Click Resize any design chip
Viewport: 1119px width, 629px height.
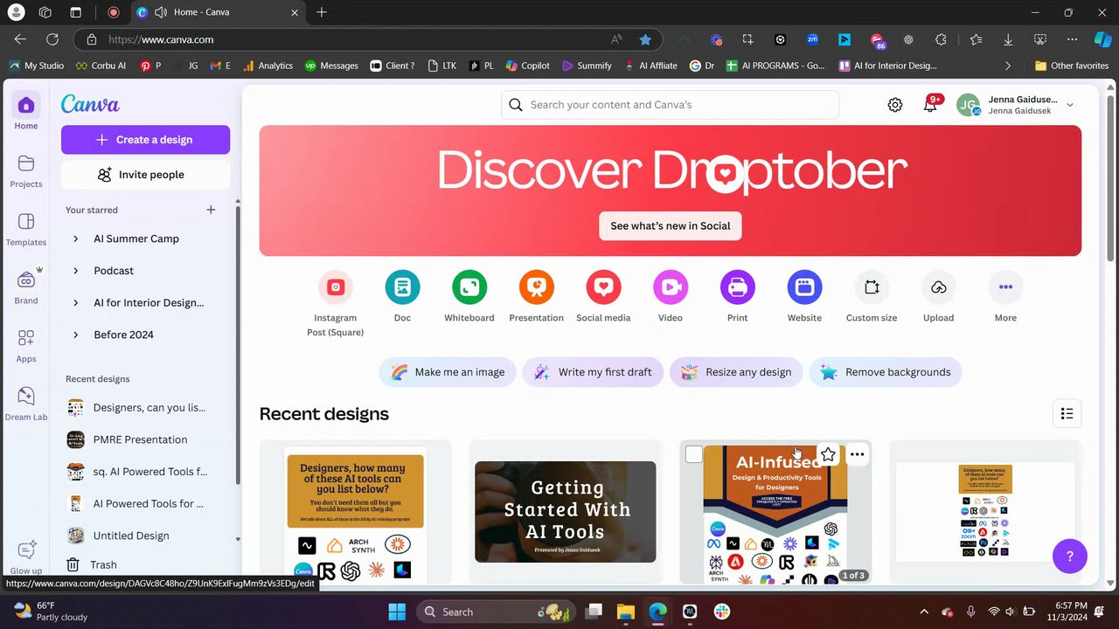(736, 372)
